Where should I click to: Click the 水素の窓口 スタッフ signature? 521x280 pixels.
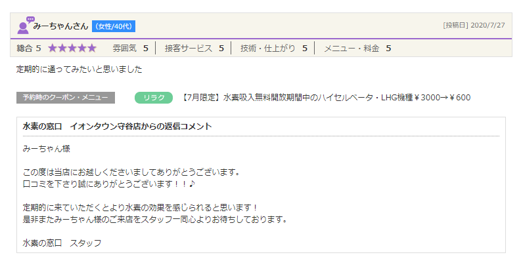click(x=62, y=243)
